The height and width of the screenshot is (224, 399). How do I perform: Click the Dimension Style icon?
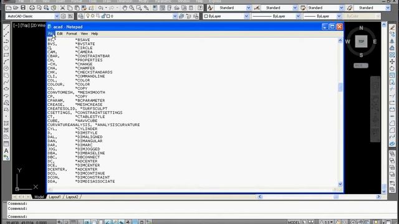tap(257, 8)
